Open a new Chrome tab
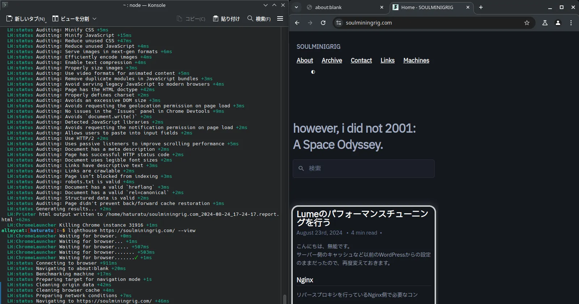The height and width of the screenshot is (304, 579). pos(481,7)
